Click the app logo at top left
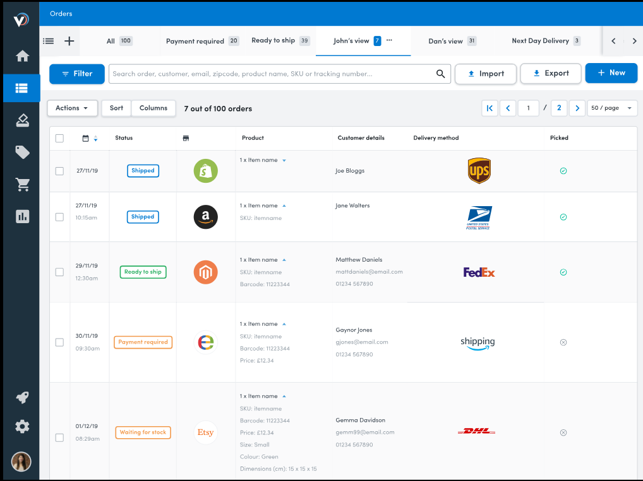Screen dimensions: 643x481 21,20
